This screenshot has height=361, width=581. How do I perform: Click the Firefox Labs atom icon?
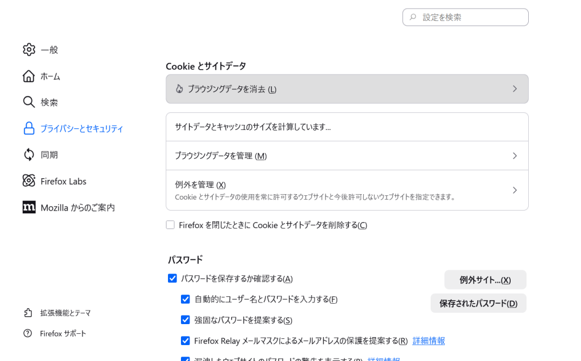click(x=29, y=181)
